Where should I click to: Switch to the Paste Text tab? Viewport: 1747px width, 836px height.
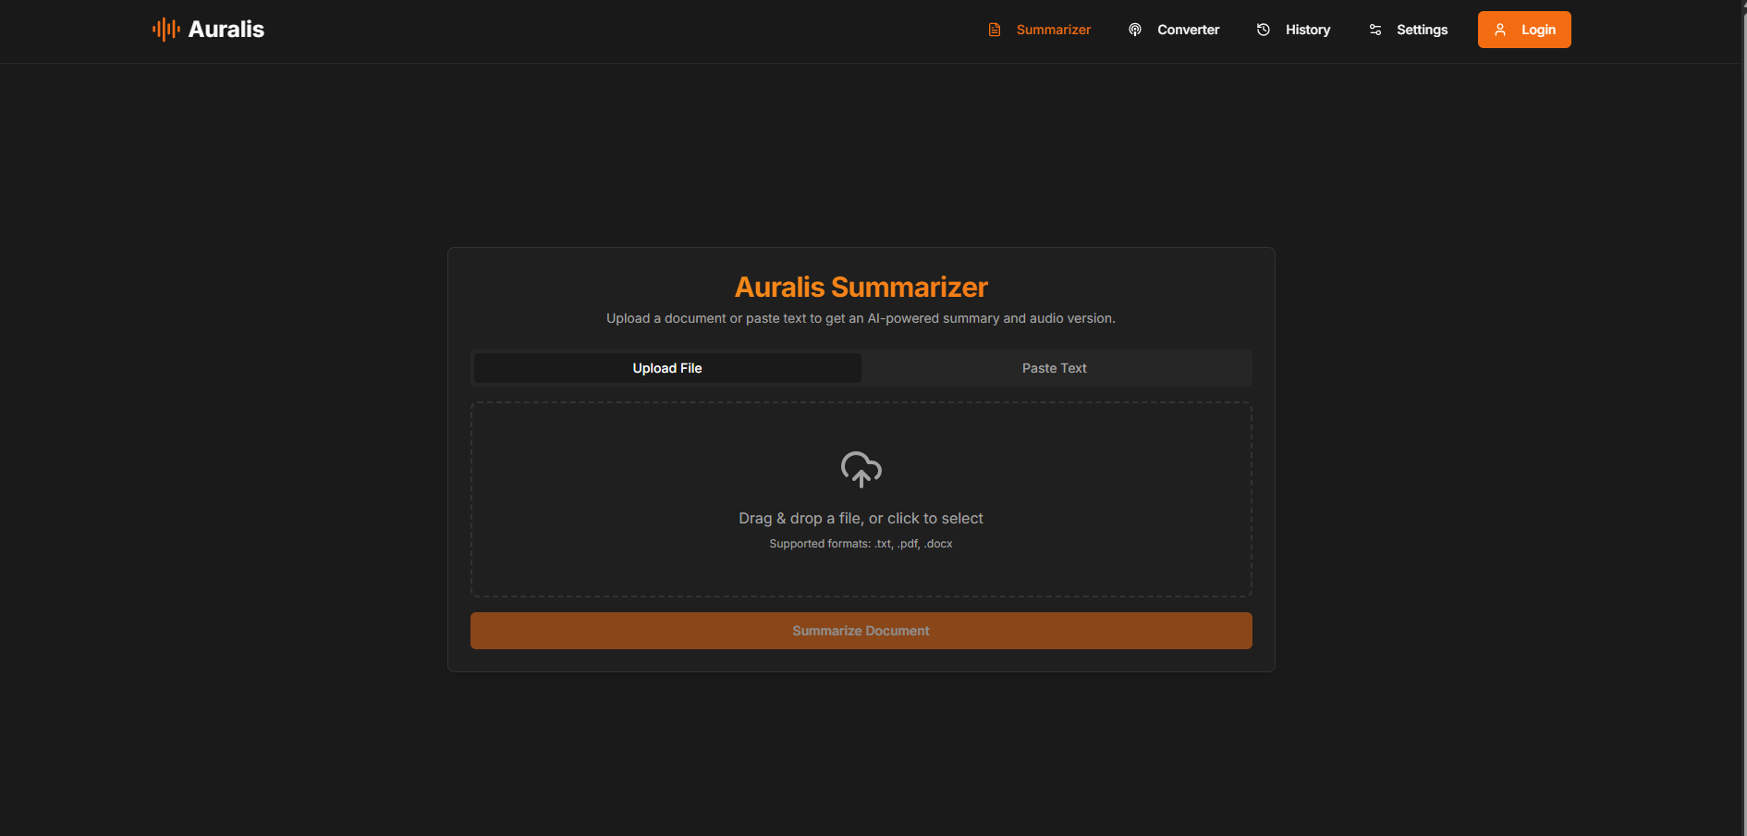[1054, 368]
